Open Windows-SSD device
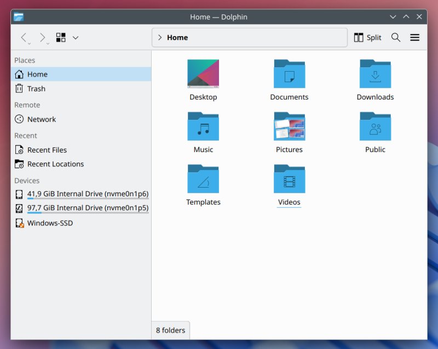Screen dimensions: 438x349 pos(50,223)
